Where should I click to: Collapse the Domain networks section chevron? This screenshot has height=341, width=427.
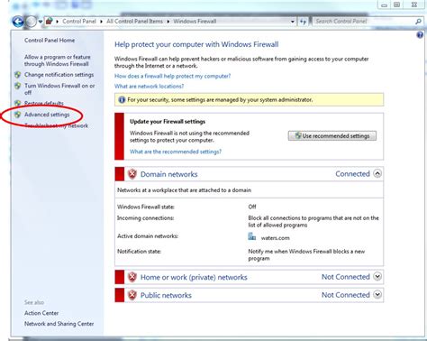pos(377,174)
